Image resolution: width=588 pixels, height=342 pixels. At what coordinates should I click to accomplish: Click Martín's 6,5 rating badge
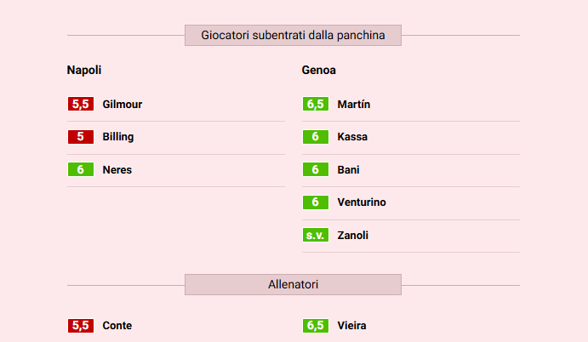315,105
